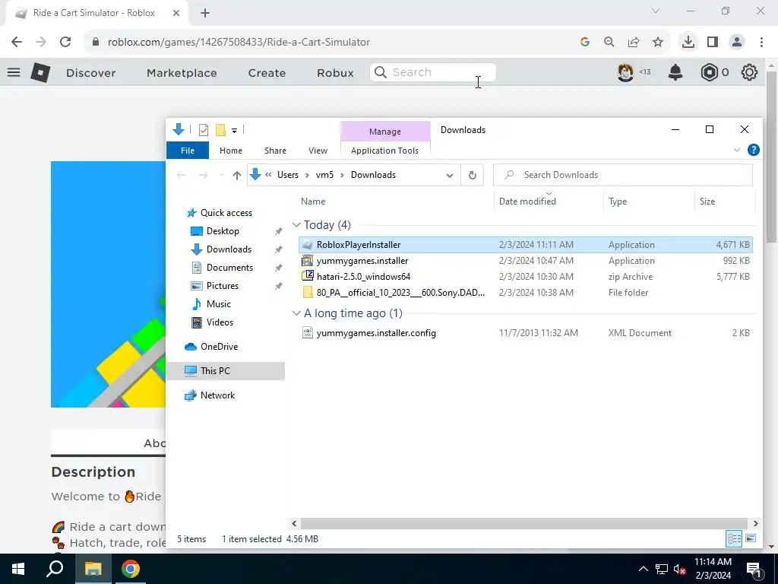
Task: Show hidden system tray icons
Action: tap(643, 569)
